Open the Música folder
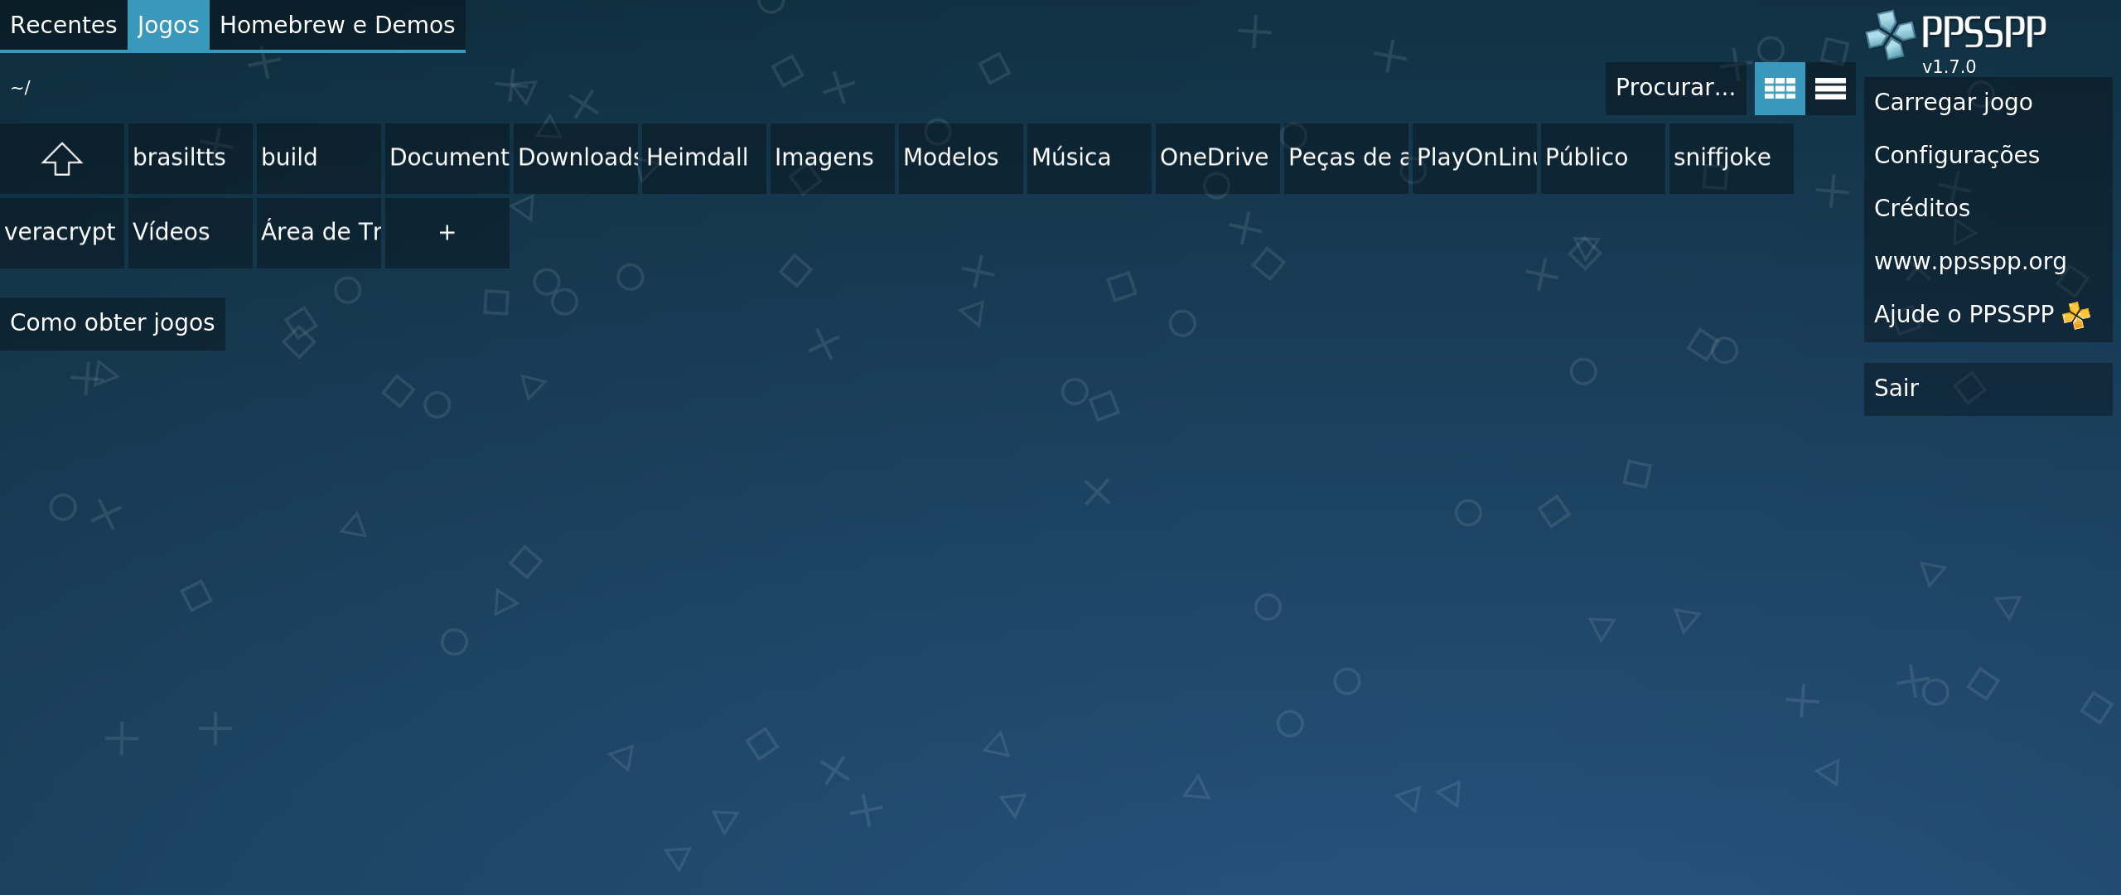The height and width of the screenshot is (895, 2121). [x=1089, y=158]
